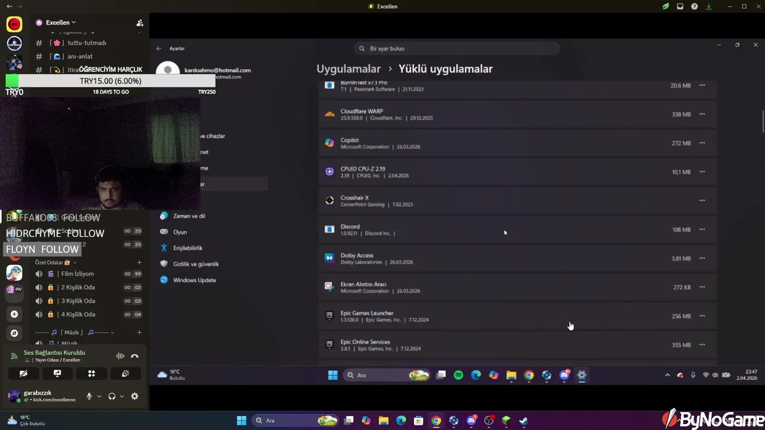Click the Dolby Access app icon
The image size is (765, 430).
tap(329, 258)
